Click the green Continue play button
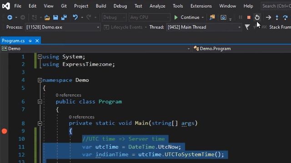This screenshot has width=291, height=163. (176, 17)
